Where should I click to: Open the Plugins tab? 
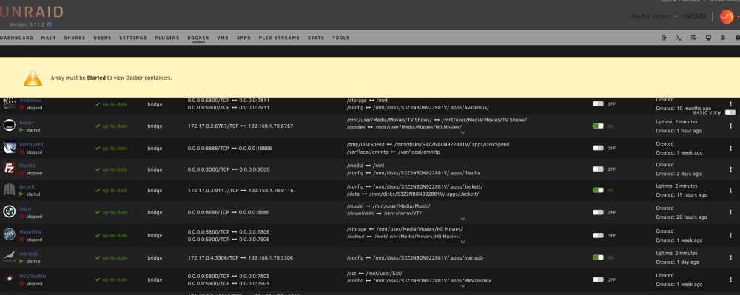tap(167, 38)
